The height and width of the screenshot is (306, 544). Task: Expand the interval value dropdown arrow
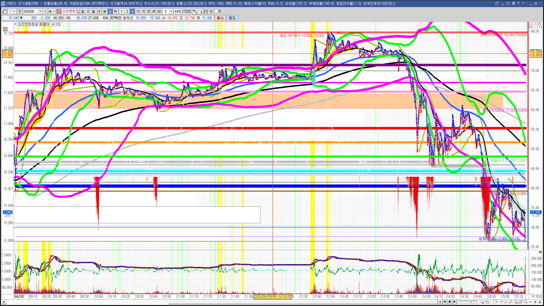click(171, 11)
